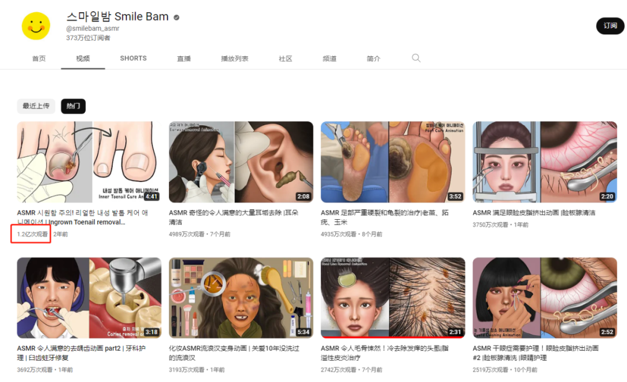
Task: Click the Smile Bam yellow smiley avatar
Action: 36,26
